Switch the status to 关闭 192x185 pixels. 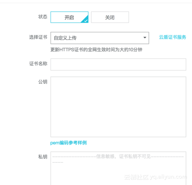(x=110, y=17)
